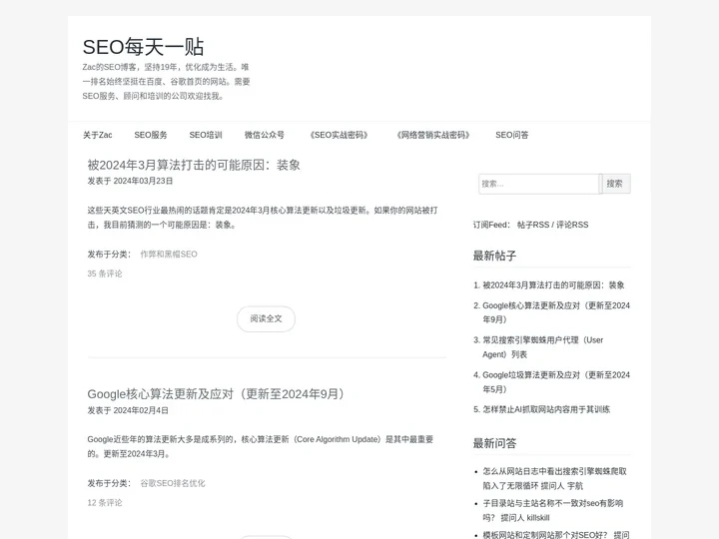Click the tagline starting Zac的SEO博客
This screenshot has height=539, width=719.
[x=166, y=82]
